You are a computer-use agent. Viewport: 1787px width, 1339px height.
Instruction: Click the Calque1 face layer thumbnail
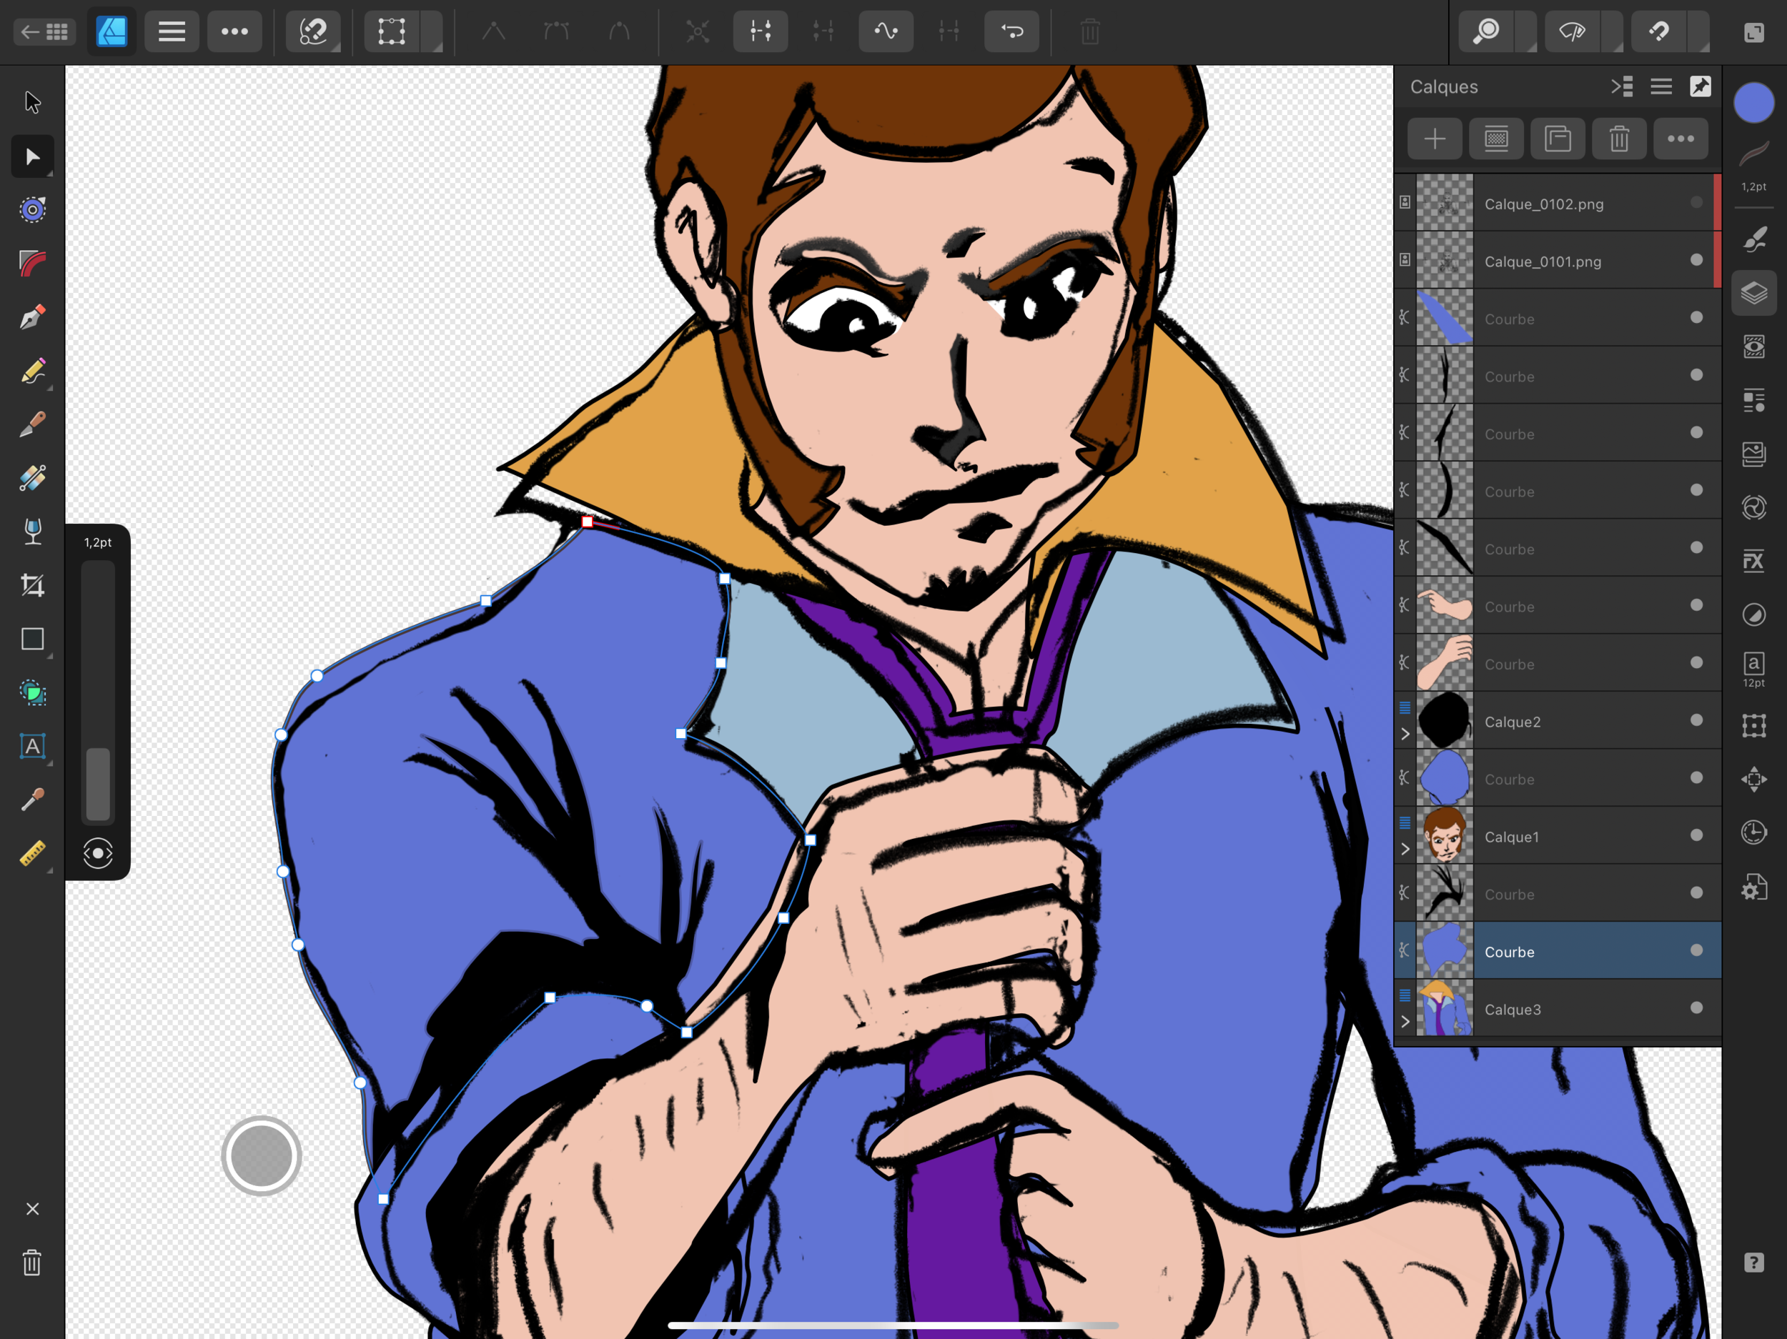(x=1445, y=836)
